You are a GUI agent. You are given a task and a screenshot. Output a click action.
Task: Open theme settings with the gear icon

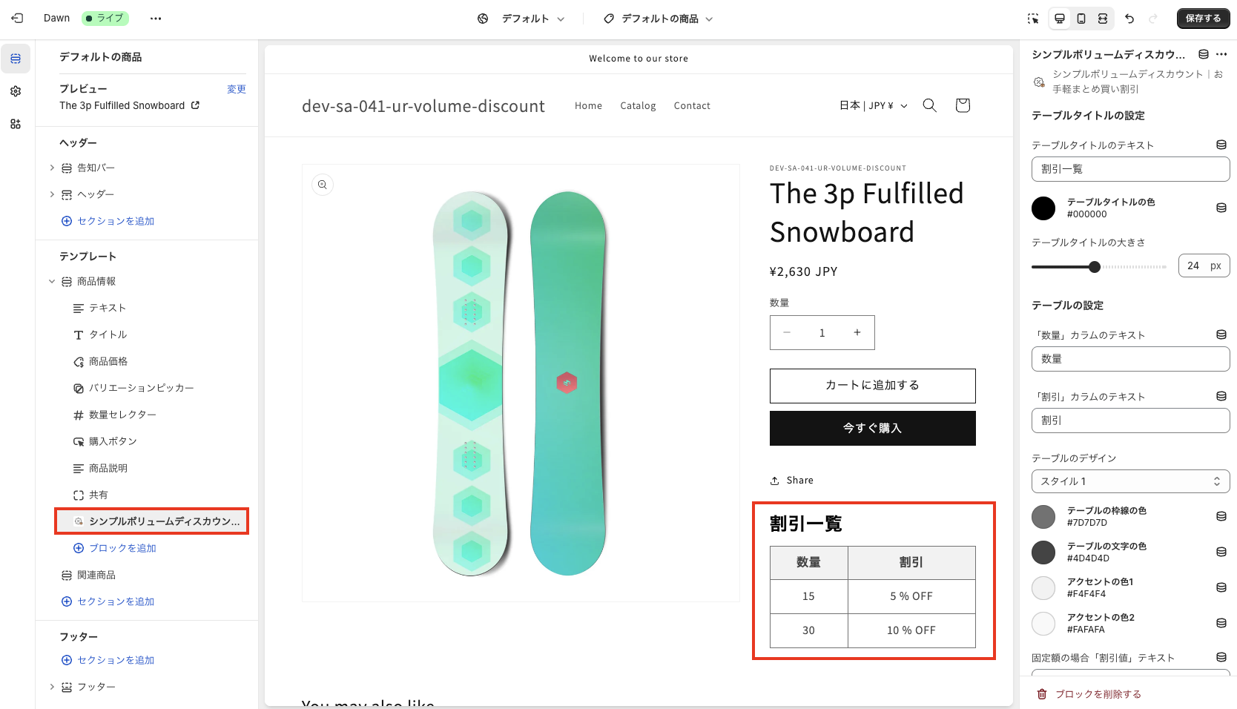[16, 90]
